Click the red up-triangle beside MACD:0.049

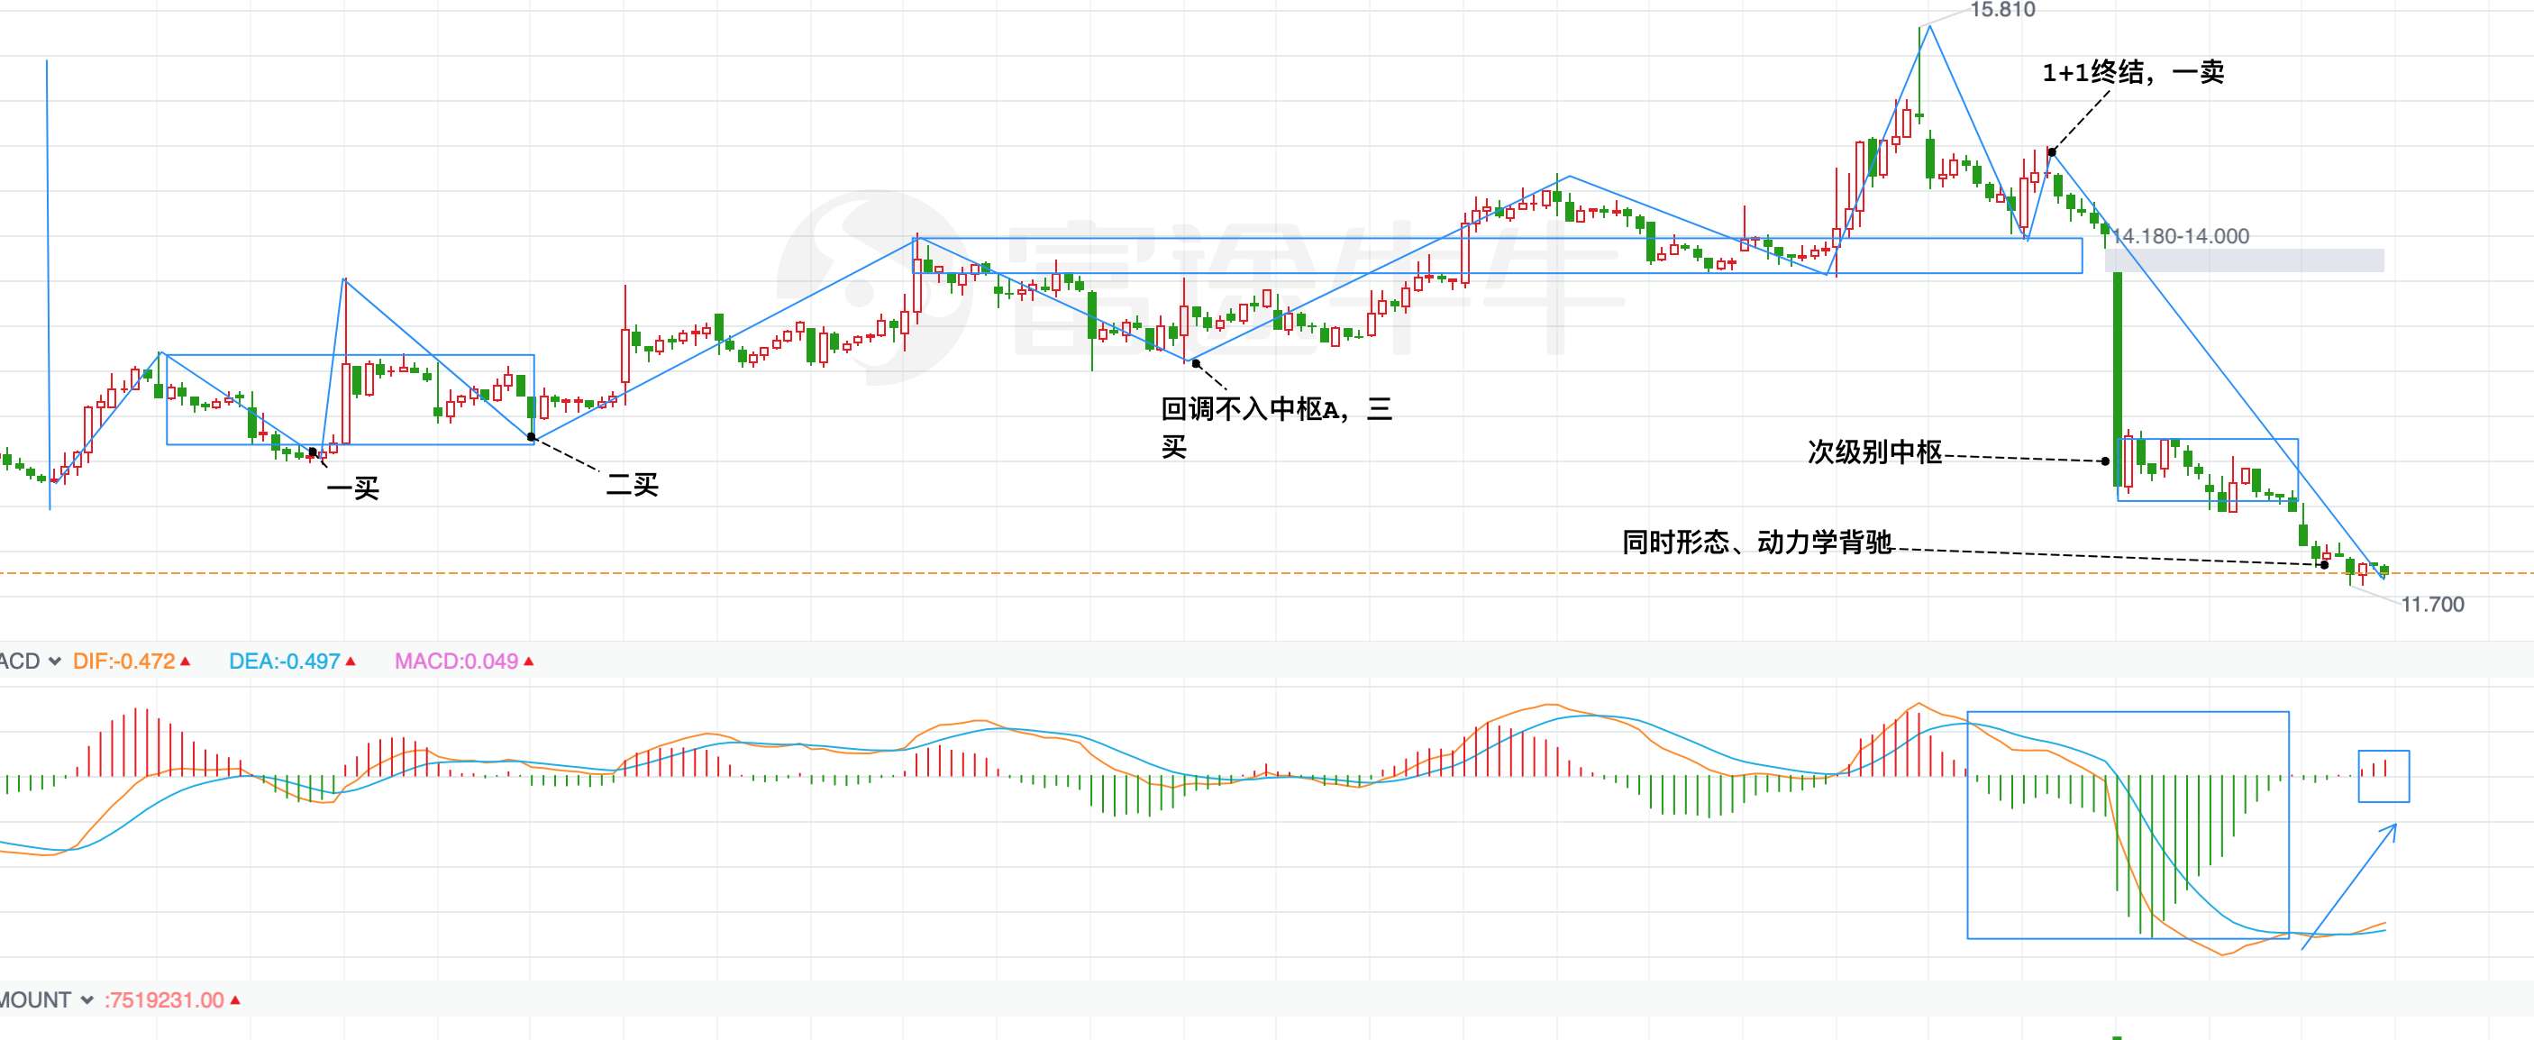point(528,661)
